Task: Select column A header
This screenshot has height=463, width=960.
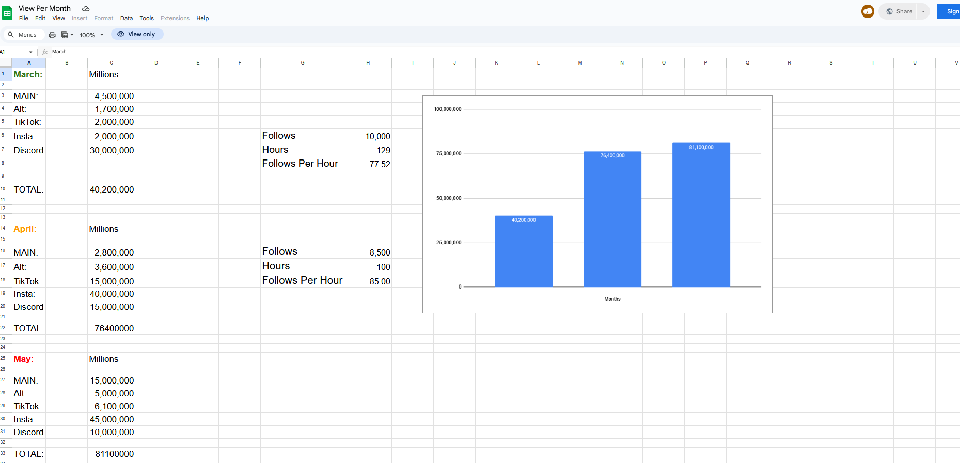Action: pyautogui.click(x=29, y=63)
